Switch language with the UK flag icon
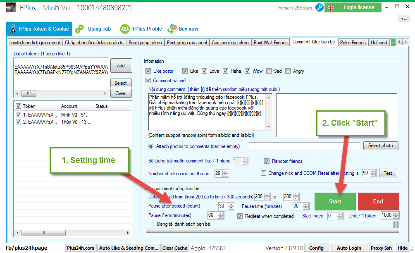 point(331,7)
